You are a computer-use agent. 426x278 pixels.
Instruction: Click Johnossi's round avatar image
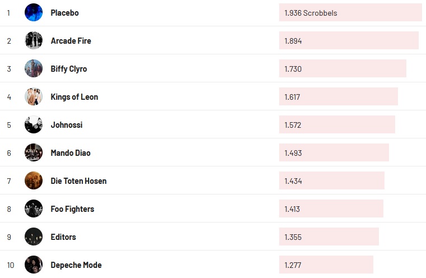tap(34, 124)
